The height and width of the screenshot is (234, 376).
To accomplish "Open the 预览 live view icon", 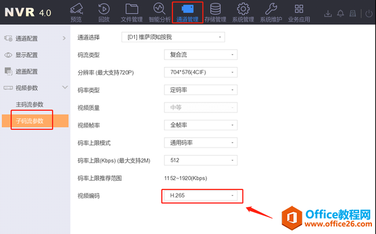I will pos(76,9).
